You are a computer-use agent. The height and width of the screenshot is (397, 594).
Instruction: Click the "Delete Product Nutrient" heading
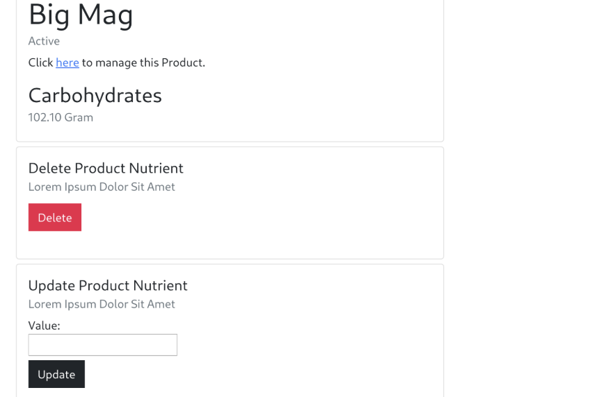[x=106, y=168]
